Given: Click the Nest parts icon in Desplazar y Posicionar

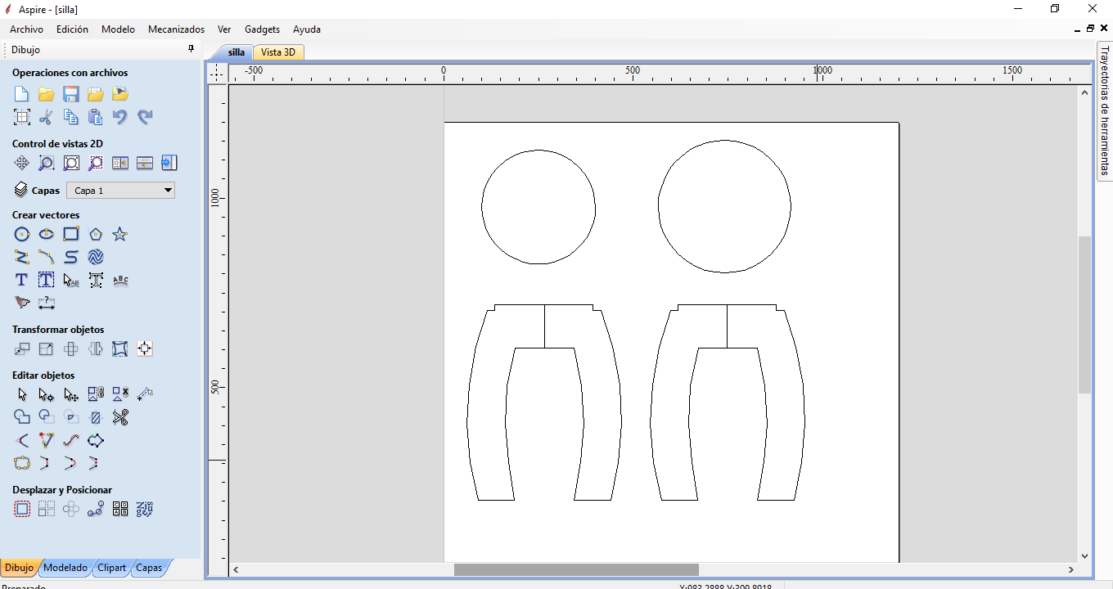Looking at the screenshot, I should [x=145, y=509].
